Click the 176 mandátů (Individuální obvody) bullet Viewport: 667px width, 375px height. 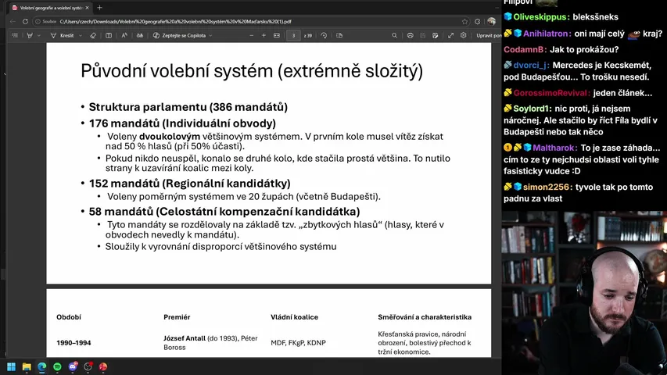182,123
